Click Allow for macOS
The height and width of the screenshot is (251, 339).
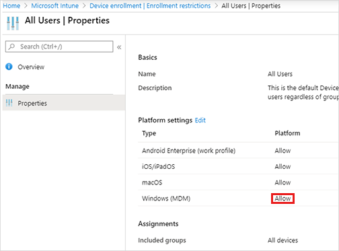(282, 182)
